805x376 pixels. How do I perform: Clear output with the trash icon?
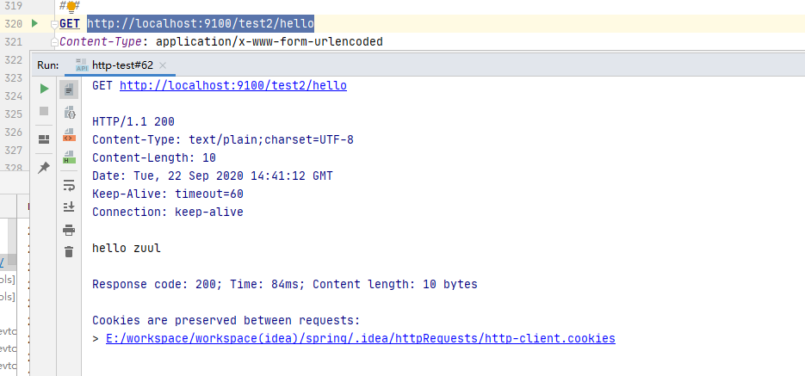tap(69, 252)
